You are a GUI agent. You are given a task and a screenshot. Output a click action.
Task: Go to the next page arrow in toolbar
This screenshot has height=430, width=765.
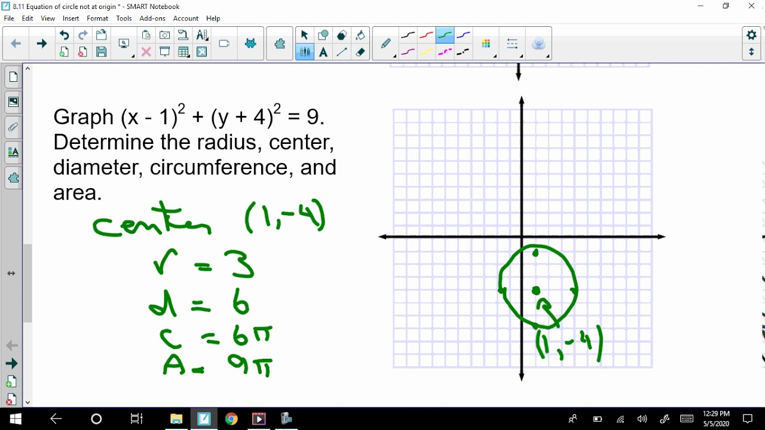pyautogui.click(x=41, y=44)
